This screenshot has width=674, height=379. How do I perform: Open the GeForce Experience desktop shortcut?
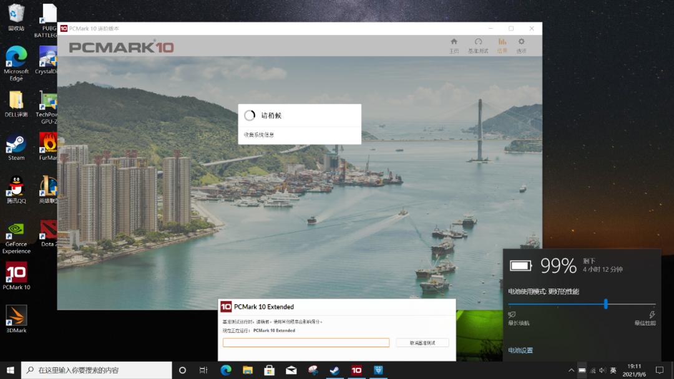coord(16,237)
